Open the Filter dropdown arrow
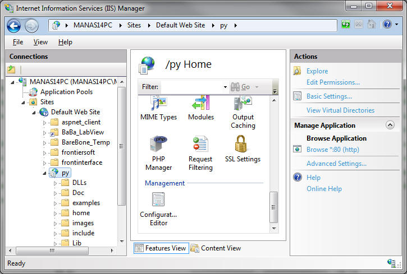Image resolution: width=407 pixels, height=274 pixels. 225,87
